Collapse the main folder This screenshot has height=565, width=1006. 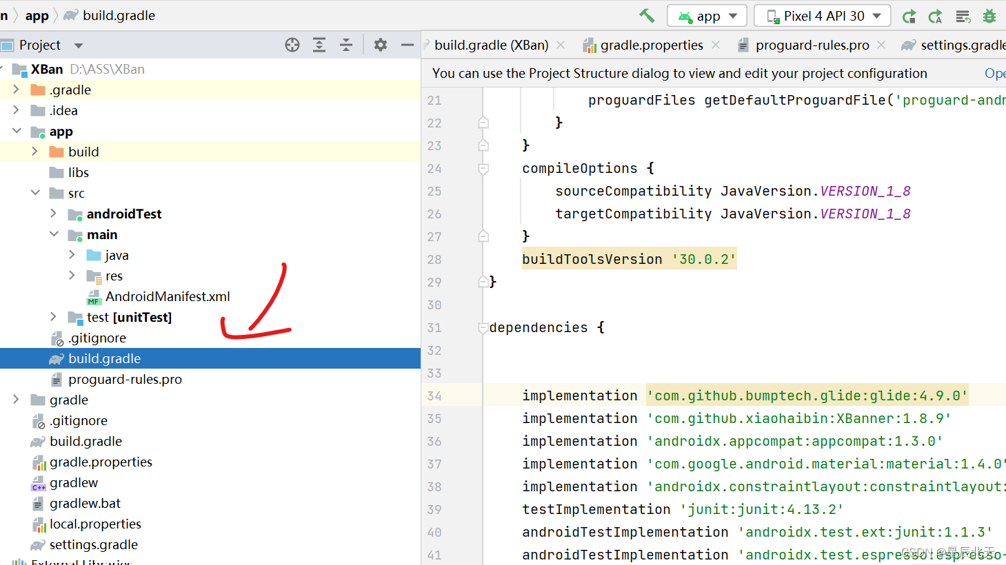54,234
